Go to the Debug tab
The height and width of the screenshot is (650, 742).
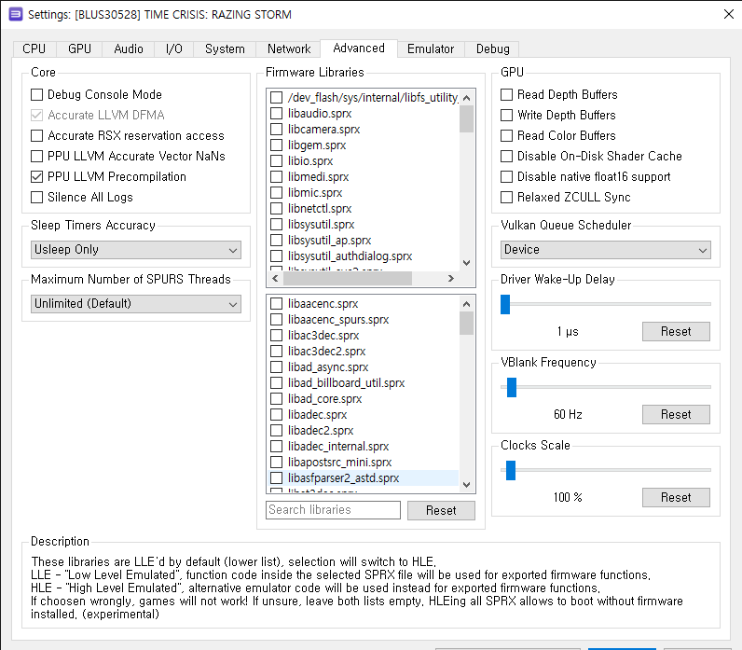pos(492,48)
